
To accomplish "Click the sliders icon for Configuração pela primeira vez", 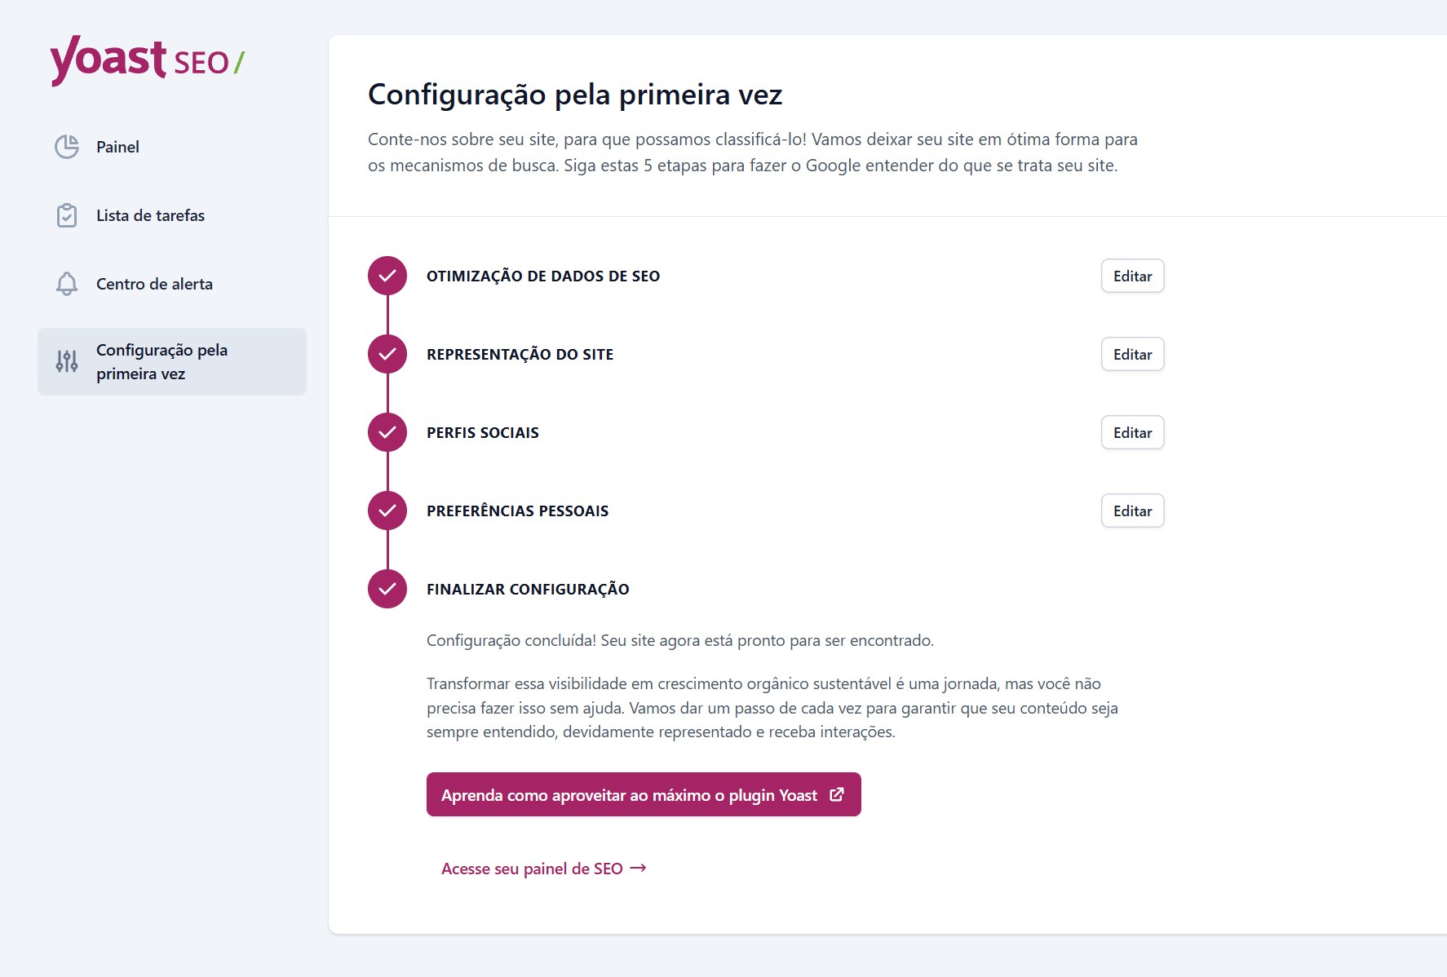I will pos(67,361).
